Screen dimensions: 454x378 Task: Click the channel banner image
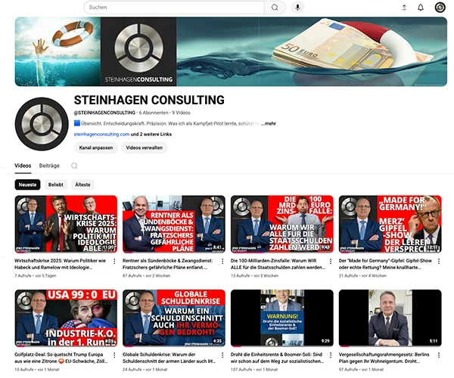[231, 51]
